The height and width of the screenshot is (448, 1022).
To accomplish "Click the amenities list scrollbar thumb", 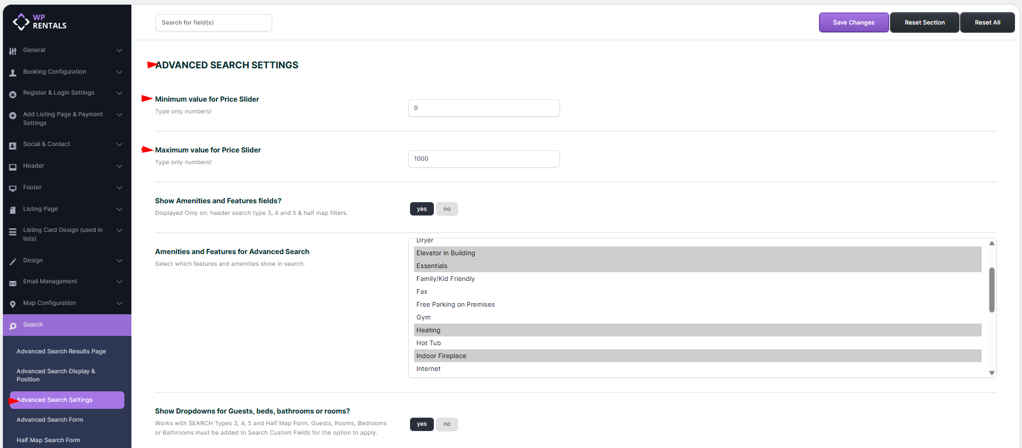I will 992,290.
